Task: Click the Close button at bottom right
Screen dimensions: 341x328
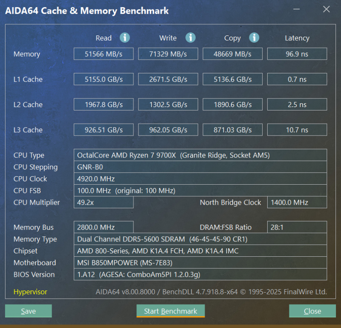Action: (312, 311)
